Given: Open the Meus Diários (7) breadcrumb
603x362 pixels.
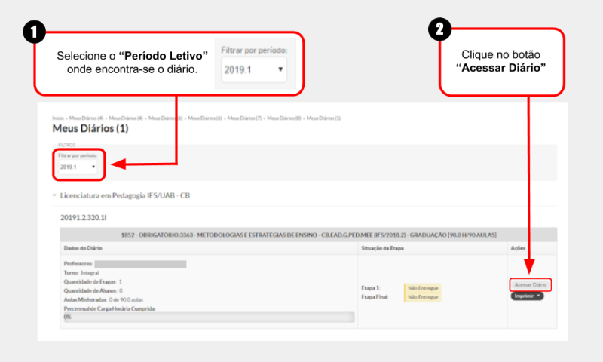Looking at the screenshot, I should (244, 118).
